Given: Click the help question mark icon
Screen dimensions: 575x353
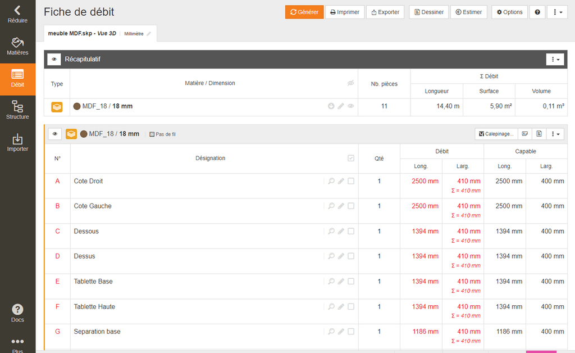Looking at the screenshot, I should tap(537, 12).
